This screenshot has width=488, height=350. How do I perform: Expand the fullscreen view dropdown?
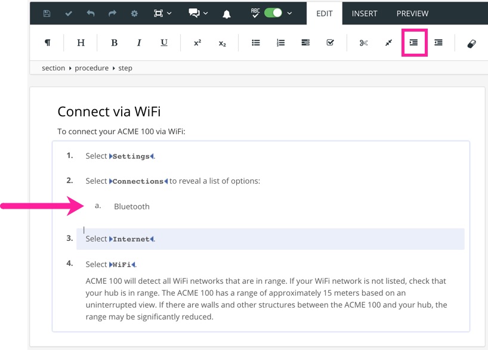163,13
